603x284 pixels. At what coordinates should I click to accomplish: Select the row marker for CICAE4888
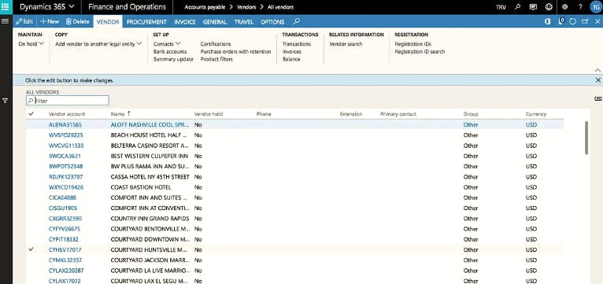tap(31, 197)
